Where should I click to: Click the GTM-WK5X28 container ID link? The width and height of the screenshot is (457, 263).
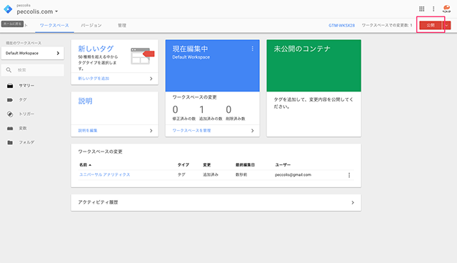coord(341,25)
